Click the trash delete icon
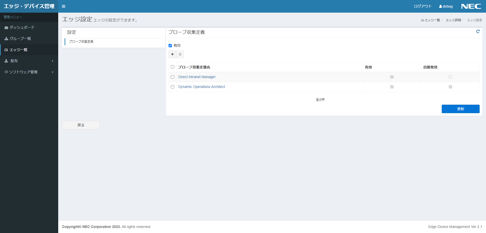This screenshot has height=233, width=486. (180, 54)
